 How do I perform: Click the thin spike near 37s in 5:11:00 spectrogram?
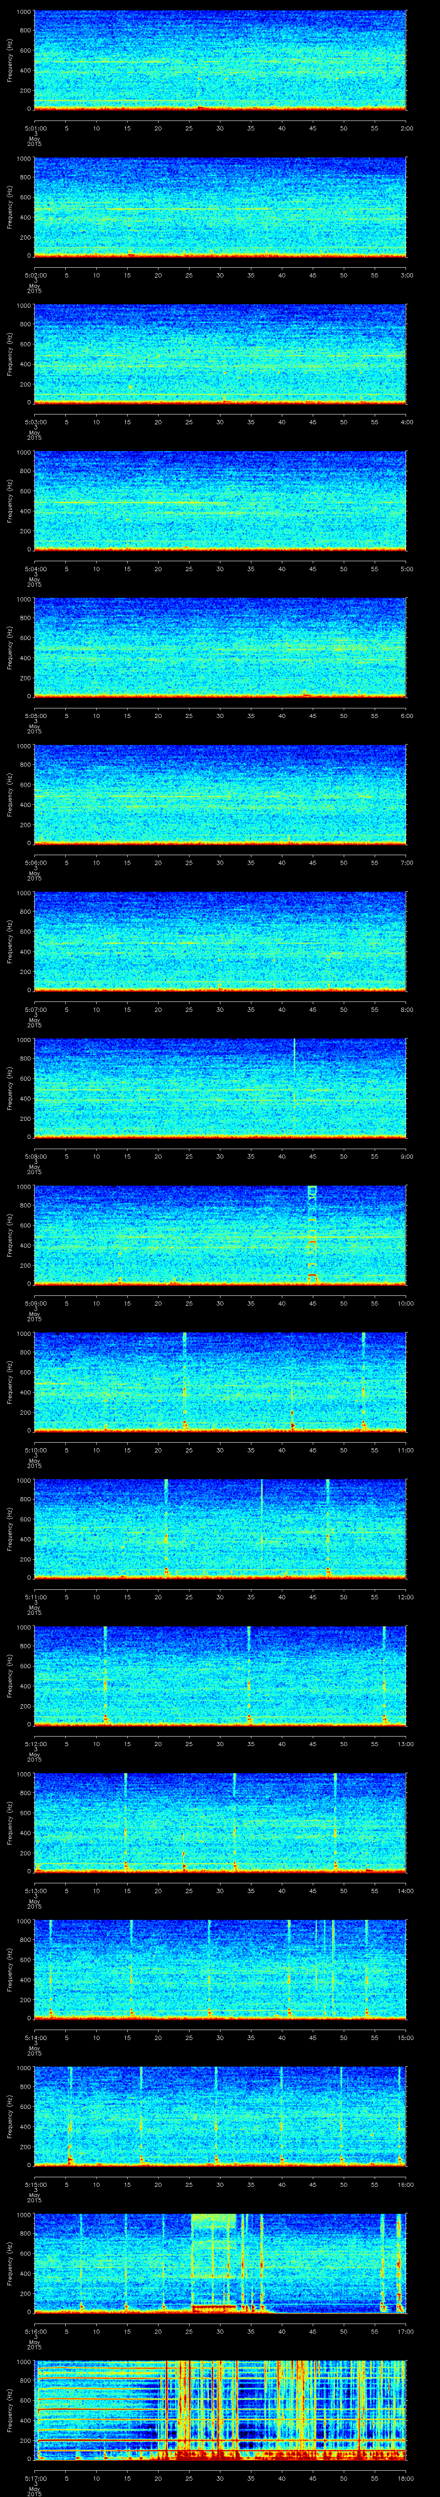pyautogui.click(x=262, y=1528)
